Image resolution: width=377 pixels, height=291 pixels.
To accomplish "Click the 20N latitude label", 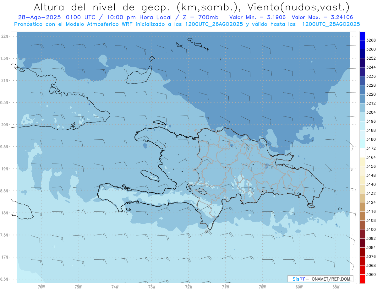I will click(5, 125).
